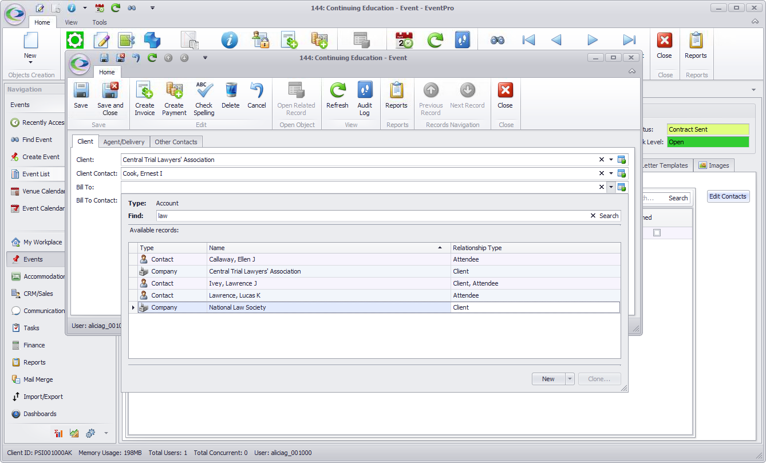Expand Event window quick access customize arrow
This screenshot has height=463, width=766.
point(205,58)
